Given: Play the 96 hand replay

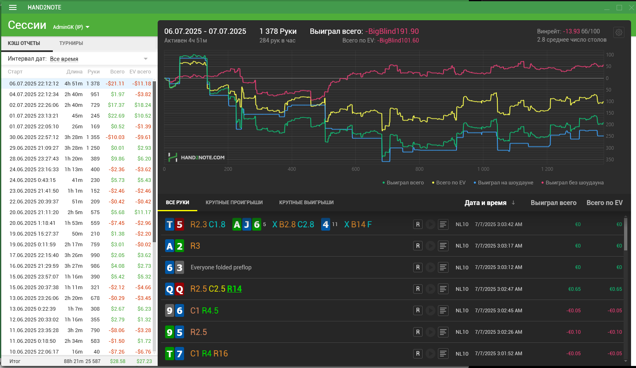Looking at the screenshot, I should pyautogui.click(x=430, y=310).
